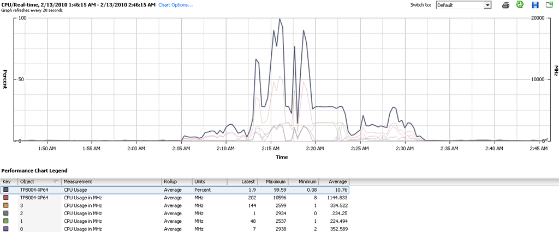Open Chart Options link

click(175, 5)
